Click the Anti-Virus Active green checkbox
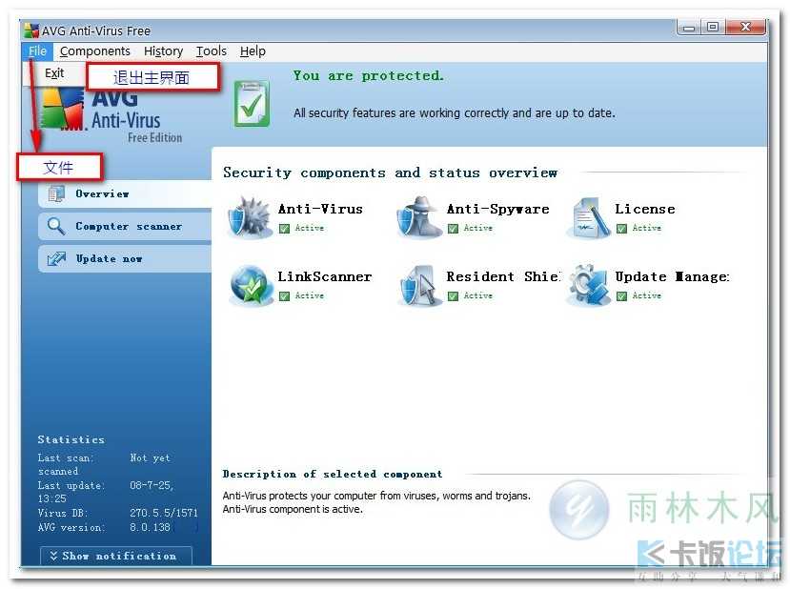Image resolution: width=790 pixels, height=589 pixels. click(284, 229)
